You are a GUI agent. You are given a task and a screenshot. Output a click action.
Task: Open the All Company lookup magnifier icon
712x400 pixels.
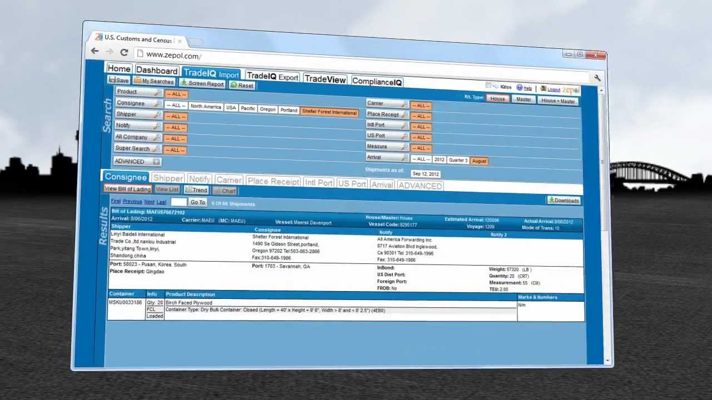click(x=157, y=138)
